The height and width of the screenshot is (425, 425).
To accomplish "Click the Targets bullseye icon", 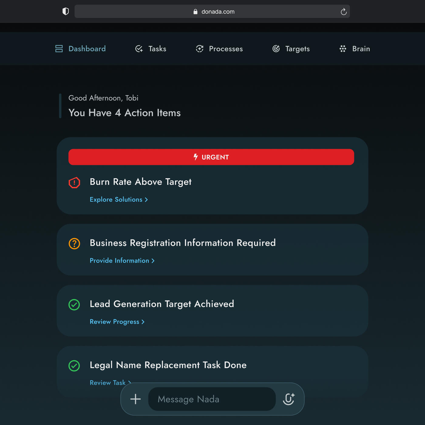I will [276, 49].
